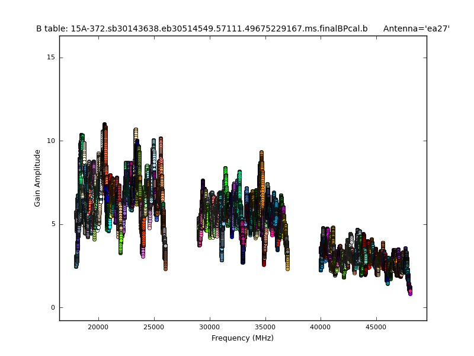
Task: Click the 'Gain Amplitude' y-axis label
Action: tap(38, 178)
